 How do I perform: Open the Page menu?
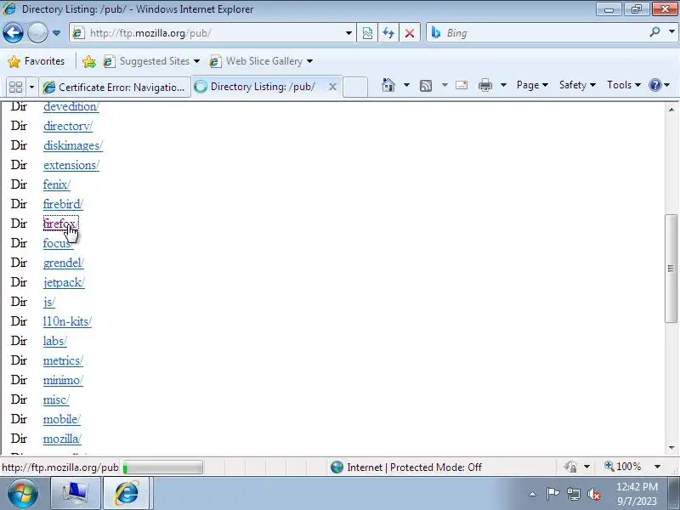[x=532, y=85]
